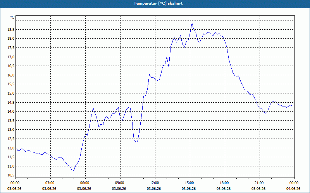Click the sharp dip in curve after 10:00
The width and height of the screenshot is (310, 193).
point(136,142)
